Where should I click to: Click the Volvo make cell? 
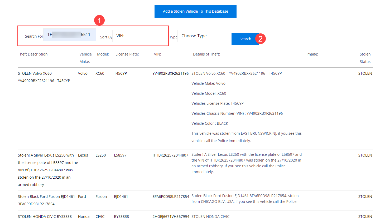(83, 73)
